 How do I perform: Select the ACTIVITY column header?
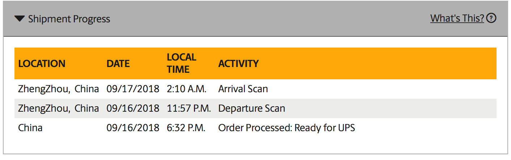[x=238, y=64]
